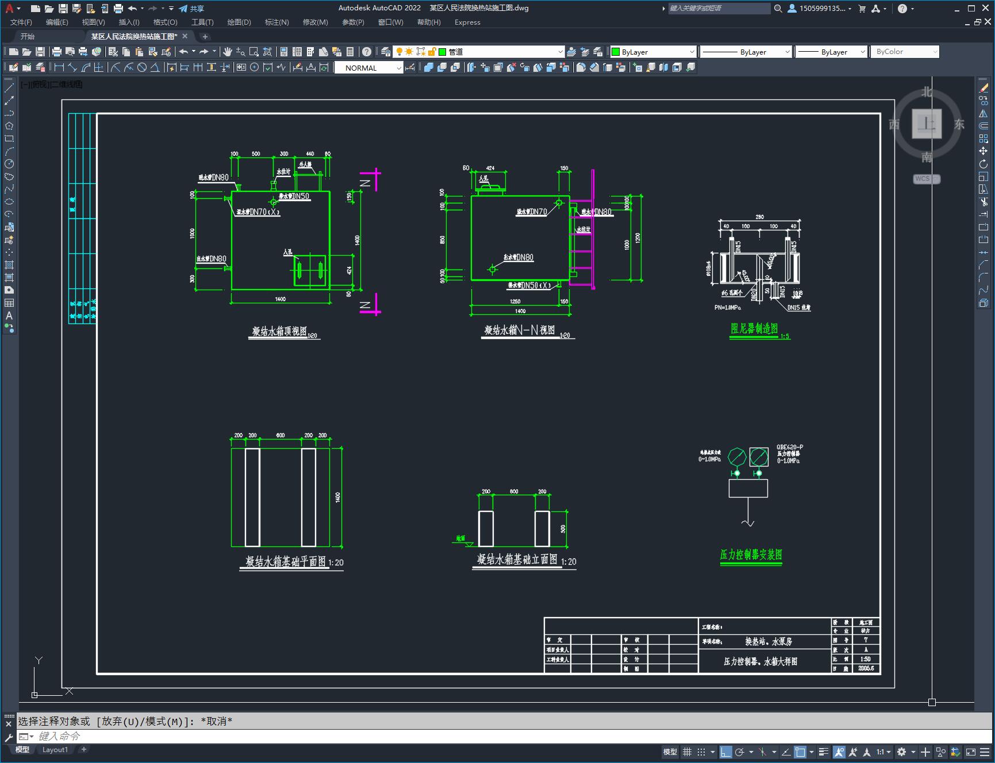Toggle polar tracking in the status bar
This screenshot has width=995, height=763.
pyautogui.click(x=740, y=752)
